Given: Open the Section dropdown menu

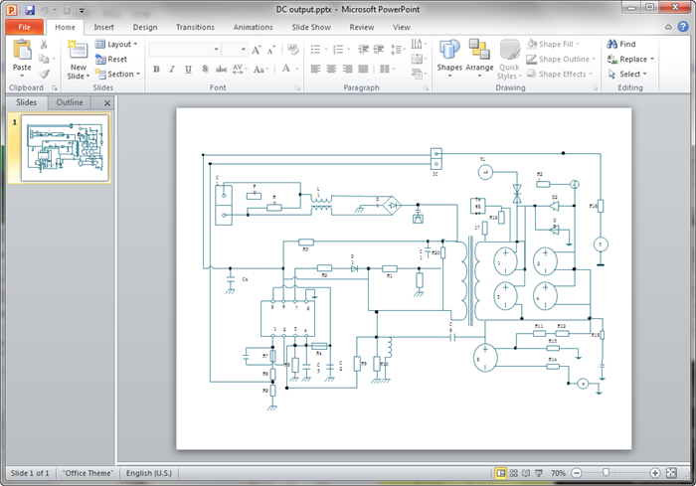Looking at the screenshot, I should 122,74.
